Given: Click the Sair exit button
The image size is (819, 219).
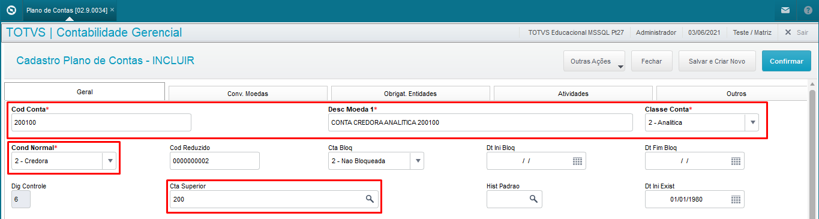Looking at the screenshot, I should coord(797,32).
